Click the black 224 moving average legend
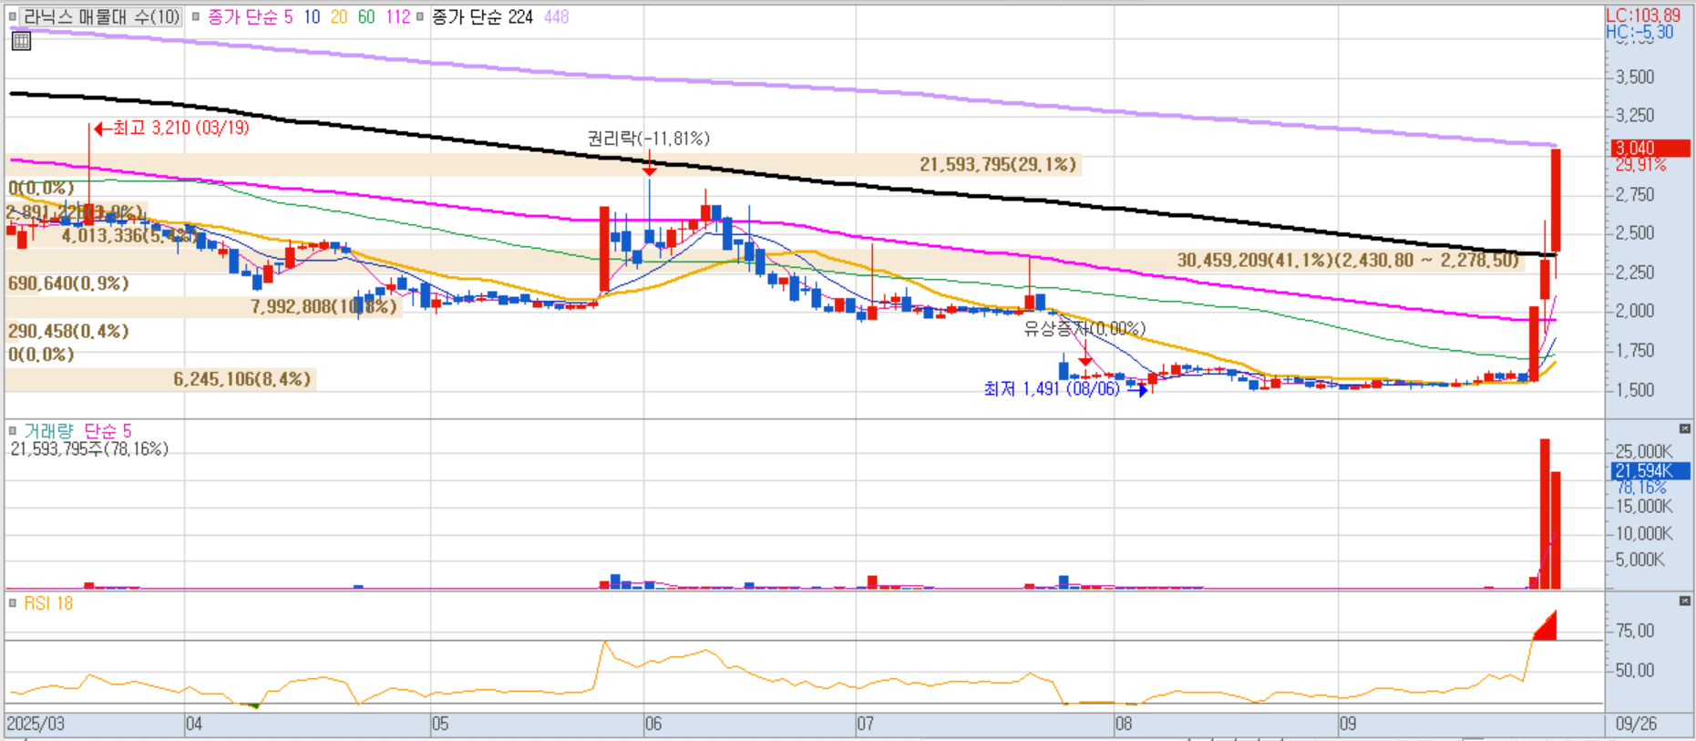The width and height of the screenshot is (1696, 741). pyautogui.click(x=520, y=16)
